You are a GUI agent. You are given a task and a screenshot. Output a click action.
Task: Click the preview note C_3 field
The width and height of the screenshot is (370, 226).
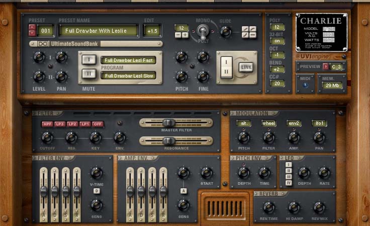pos(336,66)
